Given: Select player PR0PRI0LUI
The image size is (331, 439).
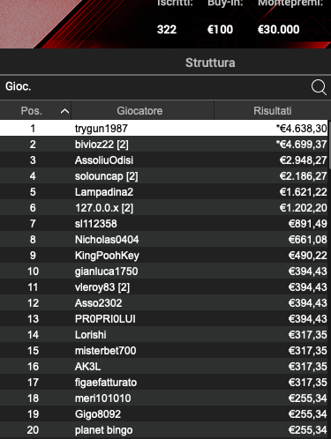Looking at the screenshot, I should click(163, 318).
